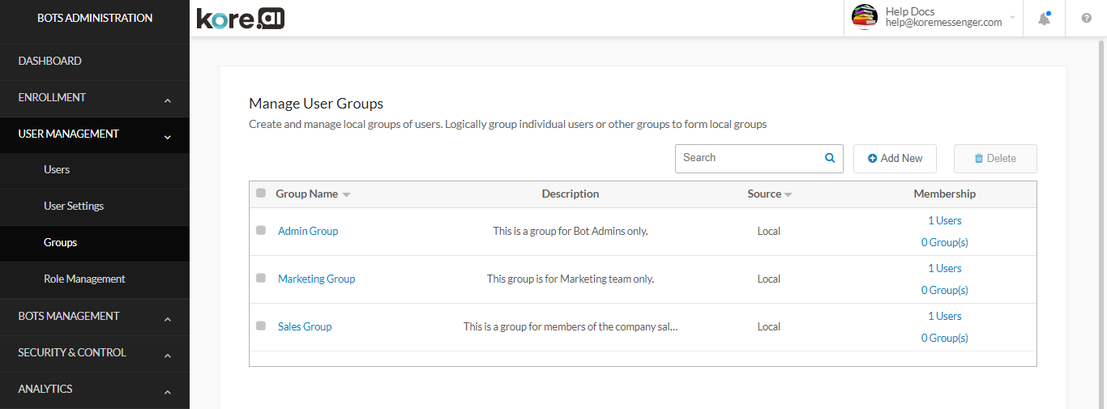Click the search magnifier icon
Image resolution: width=1107 pixels, height=409 pixels.
pos(830,158)
